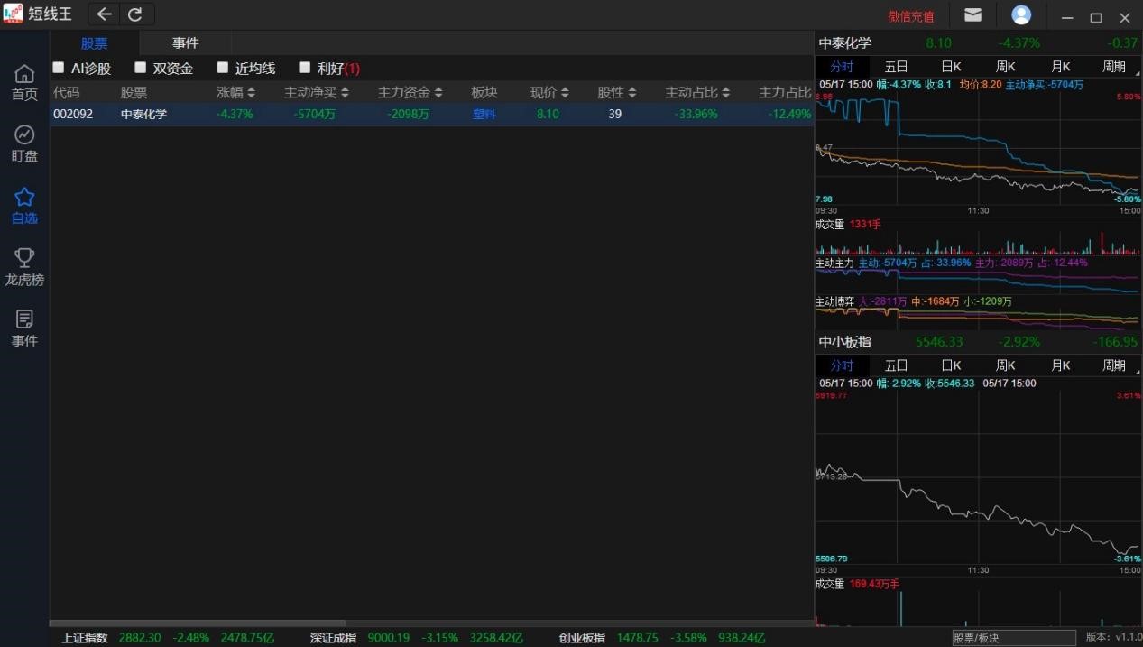Click the 板块 column header
The image size is (1143, 647).
(484, 92)
